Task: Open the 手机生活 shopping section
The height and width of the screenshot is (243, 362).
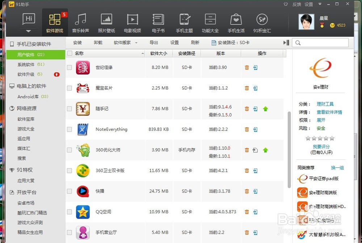Action: pos(236,23)
